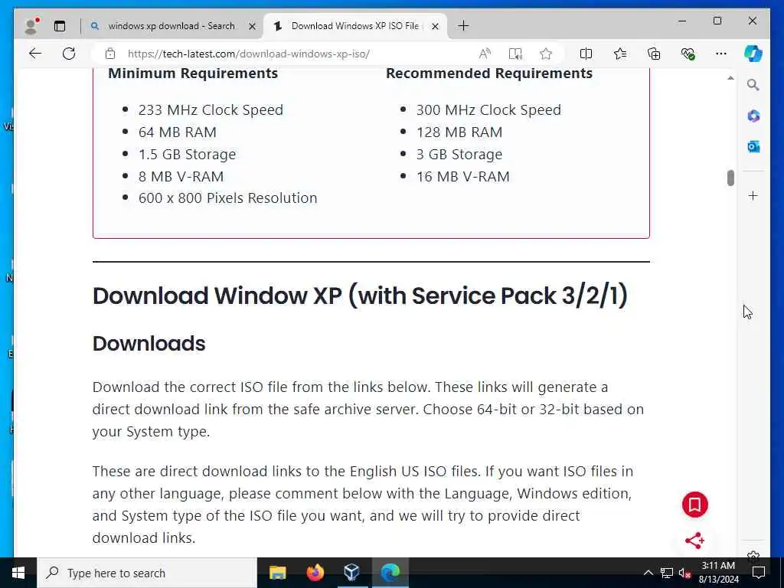Toggle the Split screen icon
The image size is (784, 588).
click(x=586, y=54)
